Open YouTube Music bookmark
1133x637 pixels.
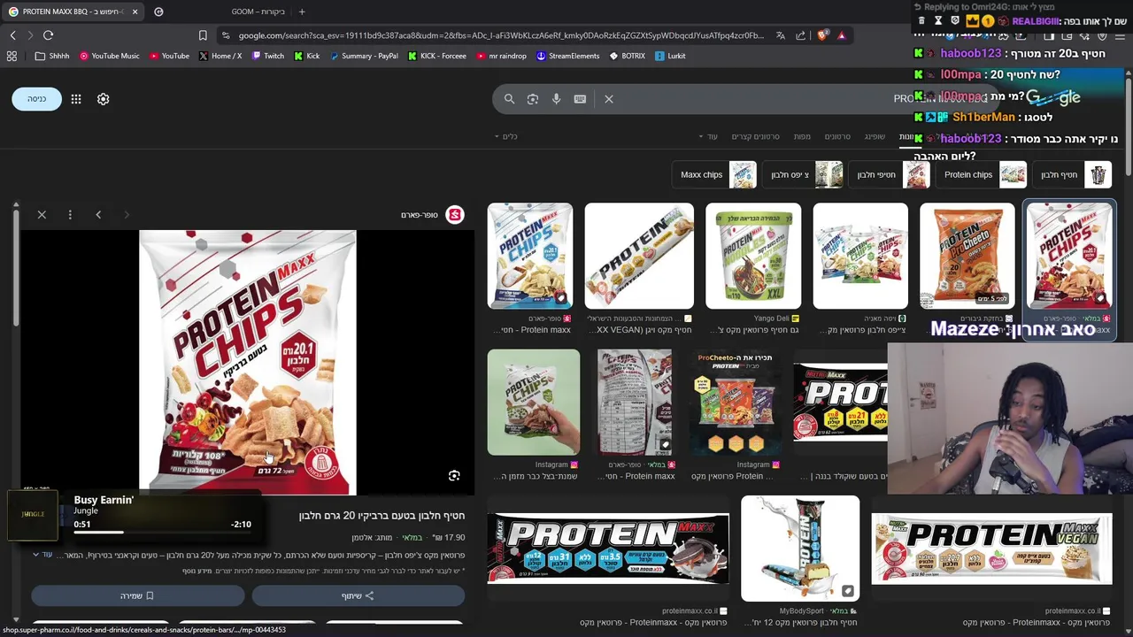coord(110,56)
